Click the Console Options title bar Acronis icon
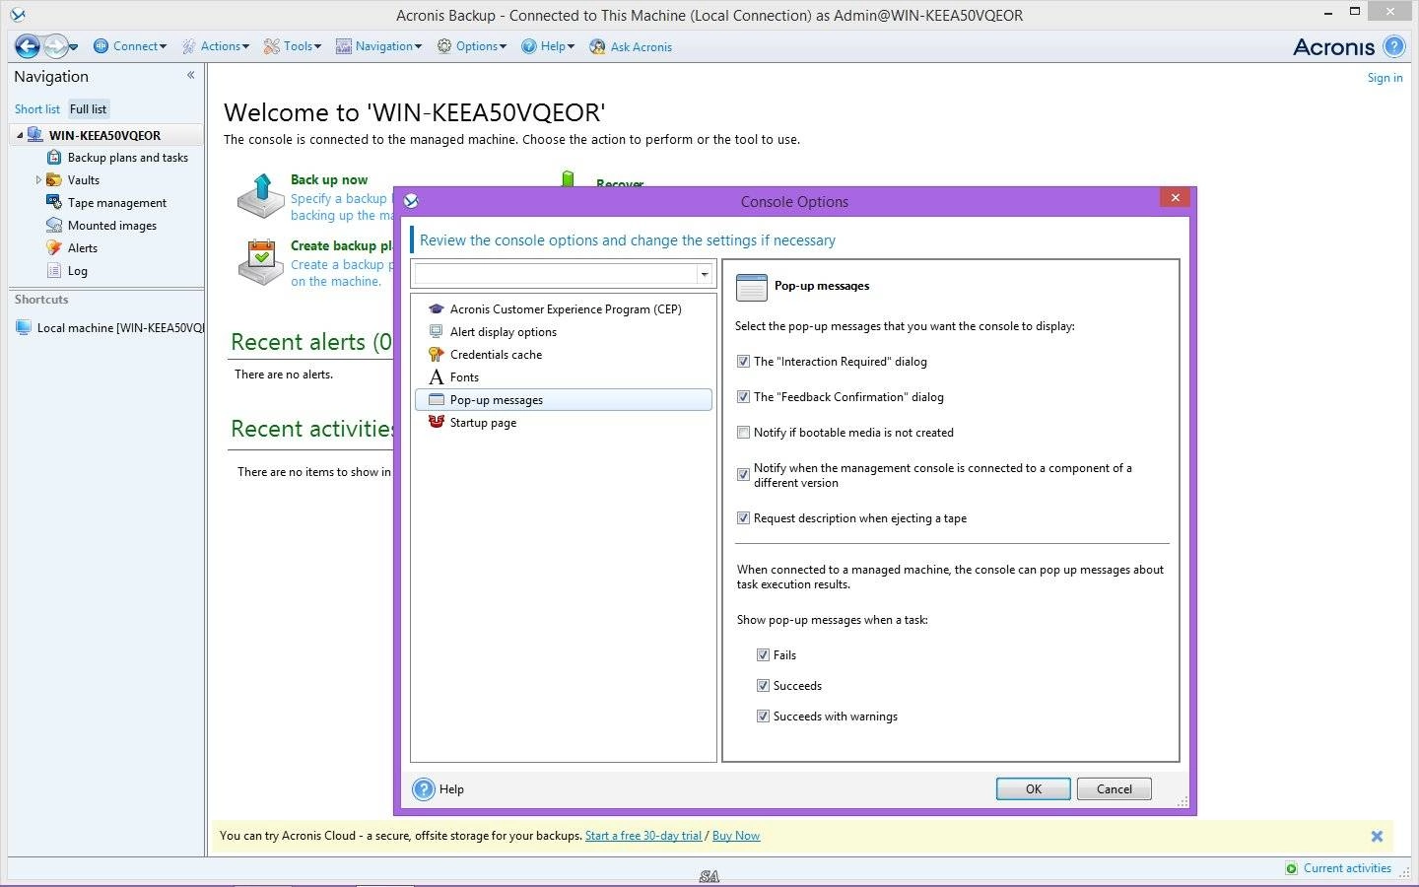 coord(411,201)
